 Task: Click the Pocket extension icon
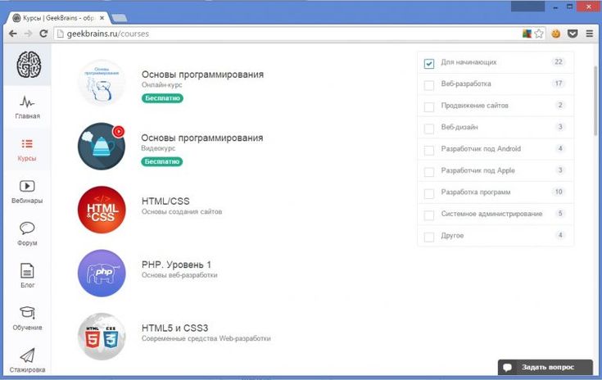(573, 34)
